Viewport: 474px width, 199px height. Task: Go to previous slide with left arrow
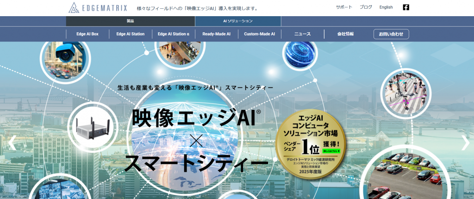12,143
